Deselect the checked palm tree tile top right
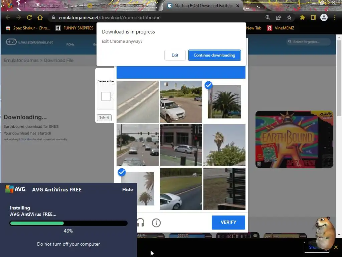The height and width of the screenshot is (257, 342). click(224, 102)
